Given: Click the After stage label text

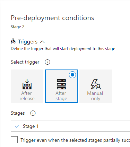Looking at the screenshot, I should [x=61, y=96].
